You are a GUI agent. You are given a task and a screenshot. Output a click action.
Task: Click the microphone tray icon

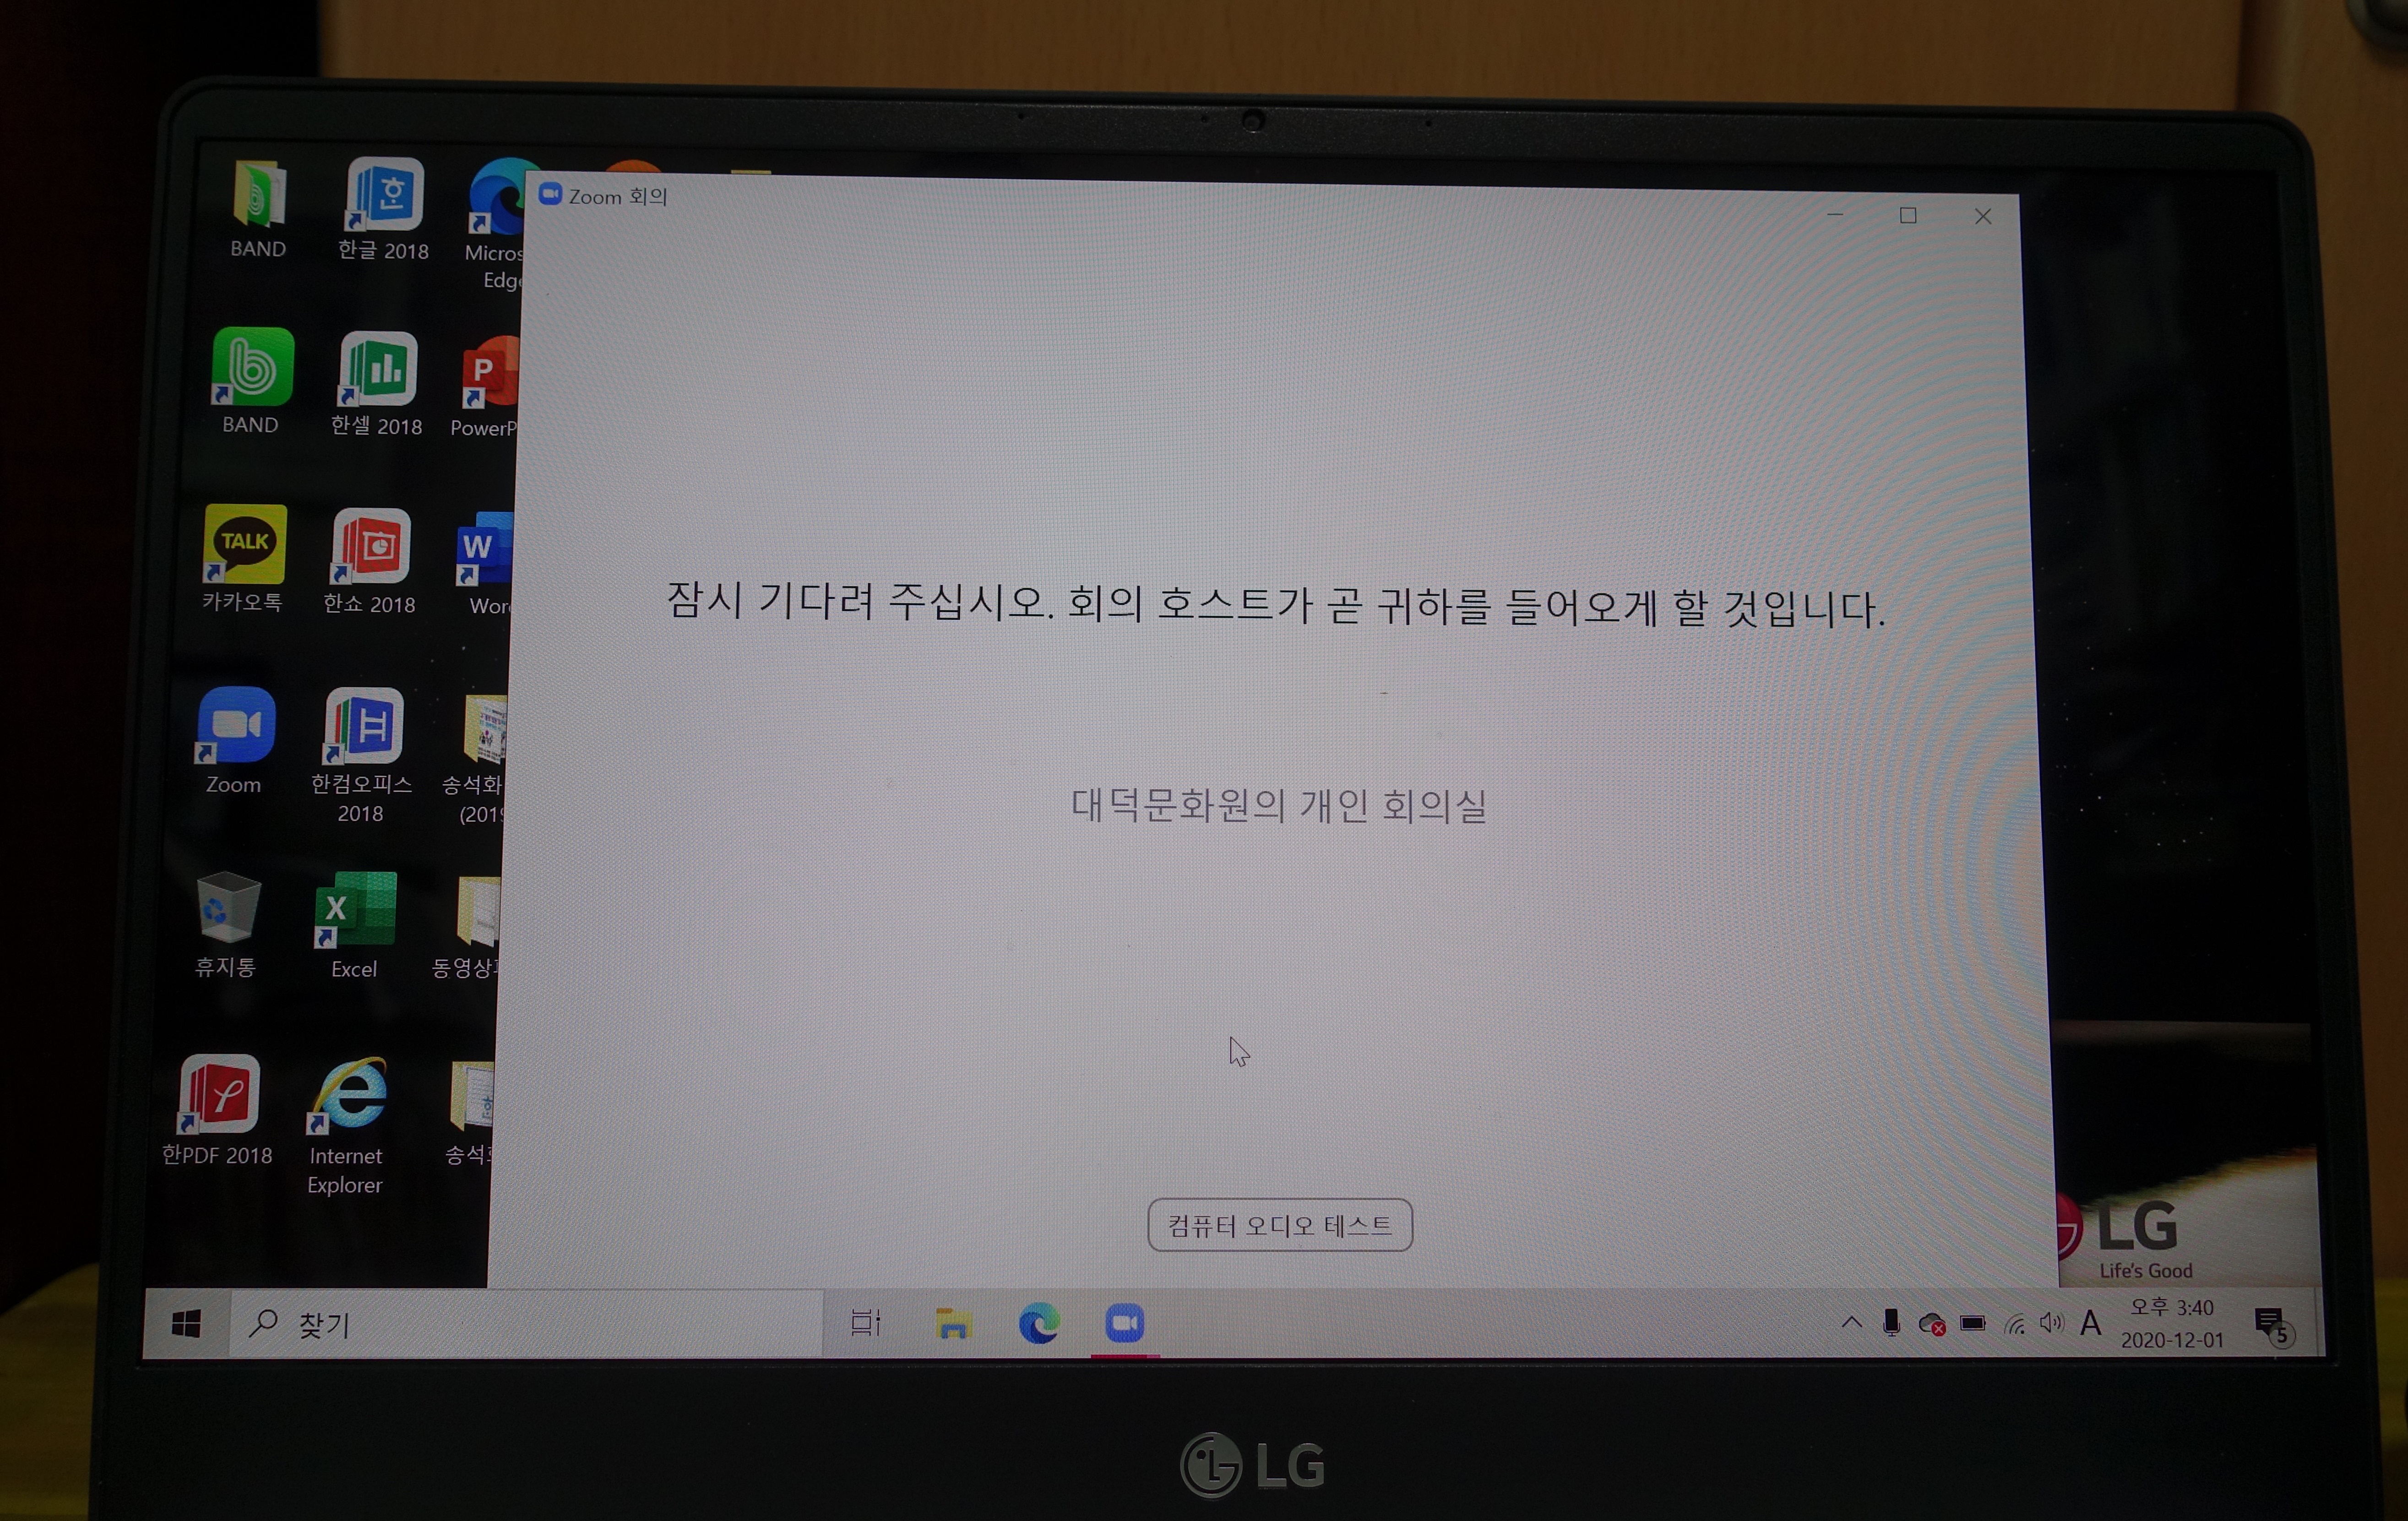(1891, 1323)
